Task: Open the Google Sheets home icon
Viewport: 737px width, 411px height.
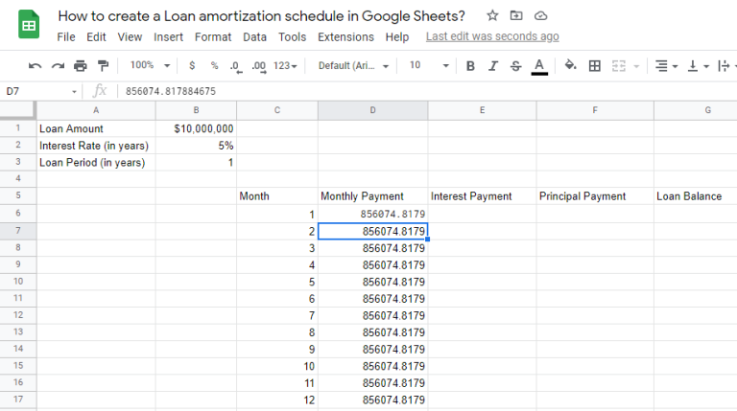Action: (29, 24)
